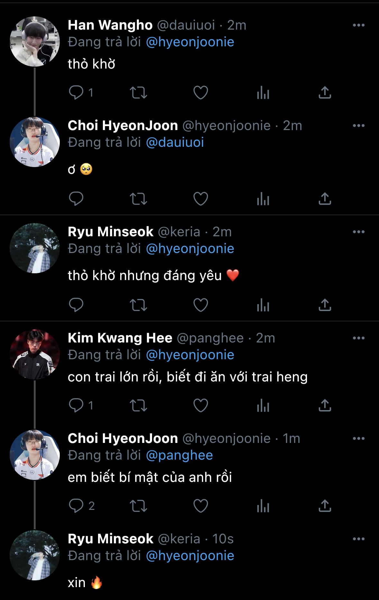Open the @panghee mention link
This screenshot has height=600, width=379.
point(179,455)
